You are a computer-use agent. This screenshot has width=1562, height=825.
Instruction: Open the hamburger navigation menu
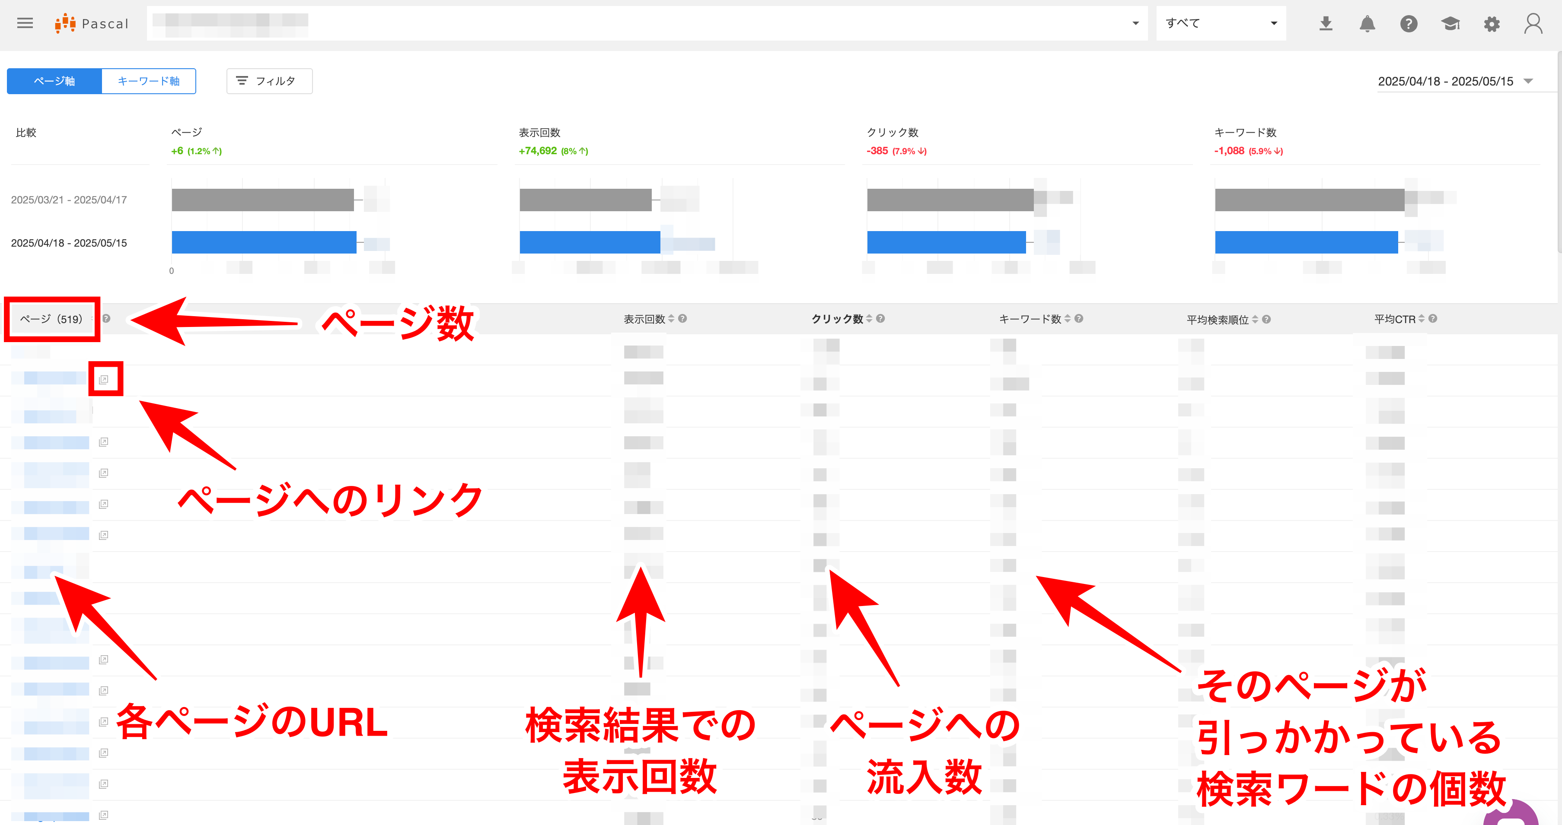(25, 23)
